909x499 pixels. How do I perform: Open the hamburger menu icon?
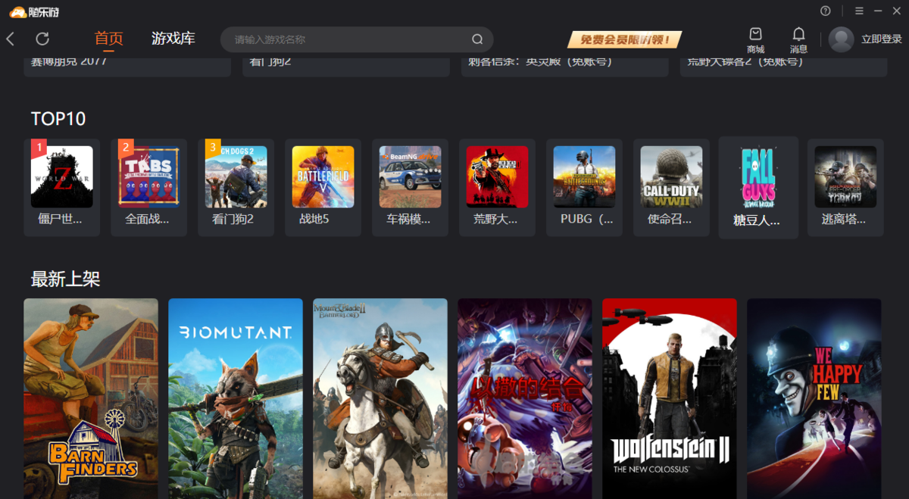[859, 11]
